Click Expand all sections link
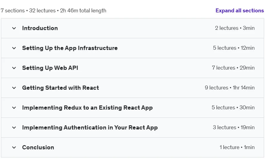Viewport: 265px width, 159px height. [239, 11]
